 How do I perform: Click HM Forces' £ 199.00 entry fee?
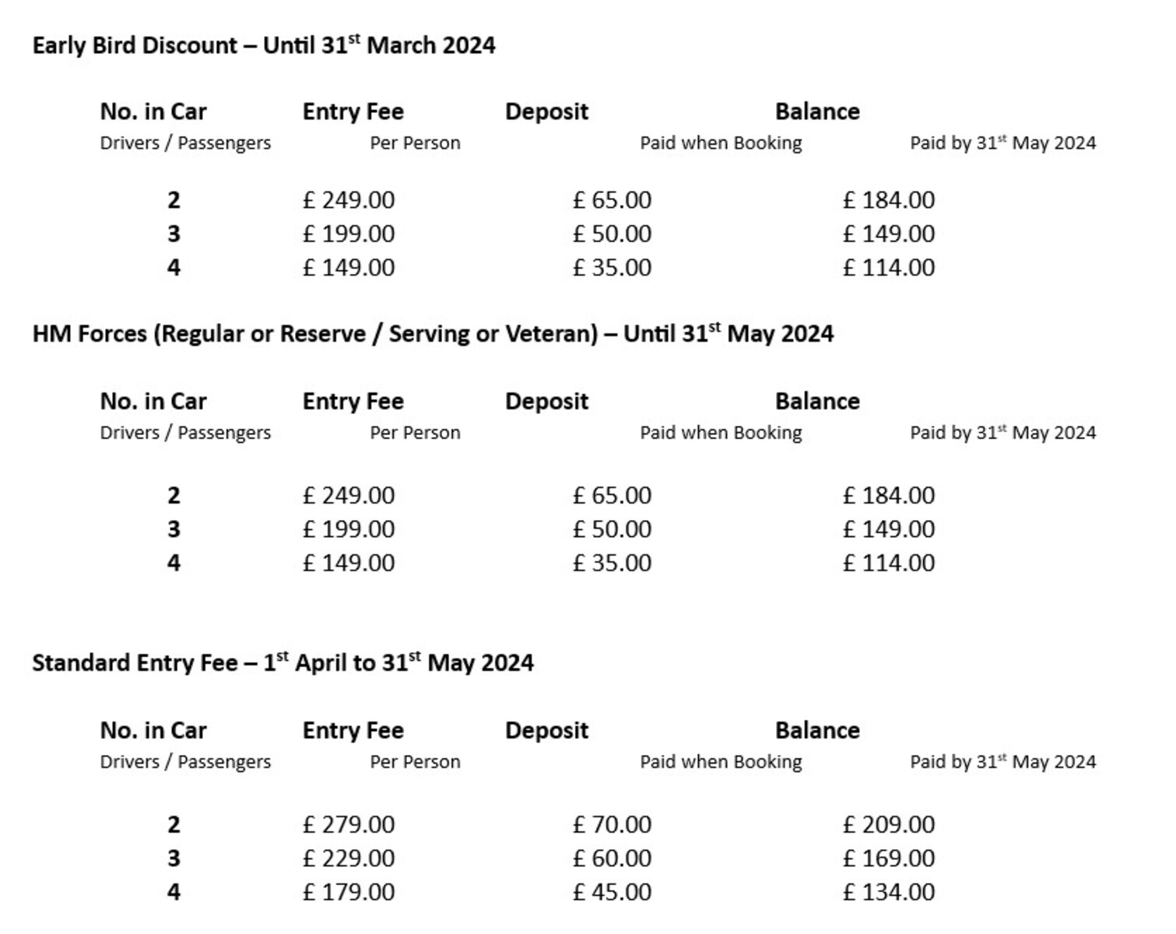tap(349, 529)
